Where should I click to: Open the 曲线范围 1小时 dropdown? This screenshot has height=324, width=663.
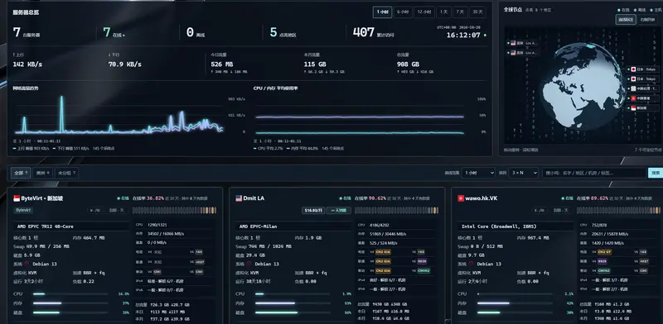click(478, 173)
